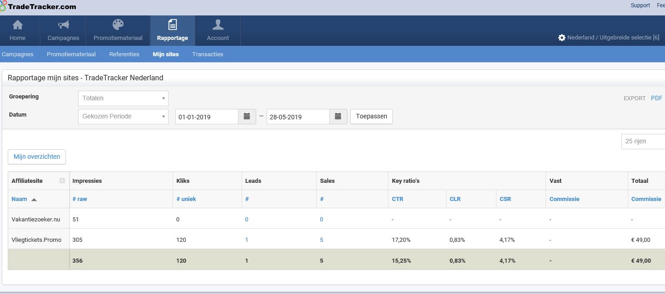This screenshot has height=294, width=665.
Task: Switch to Promotiemateriaal sub-tab
Action: pyautogui.click(x=71, y=54)
